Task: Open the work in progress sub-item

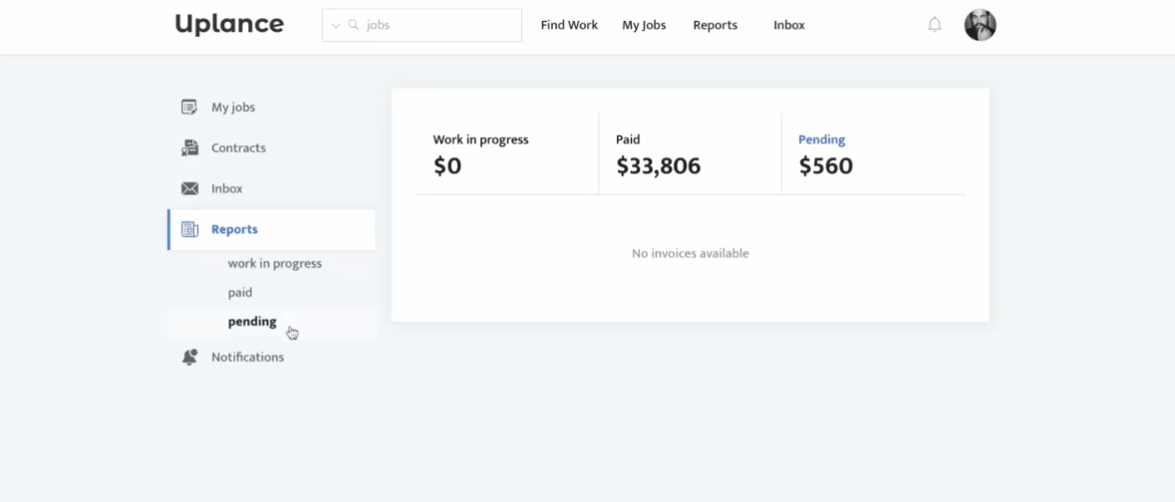Action: pyautogui.click(x=274, y=264)
